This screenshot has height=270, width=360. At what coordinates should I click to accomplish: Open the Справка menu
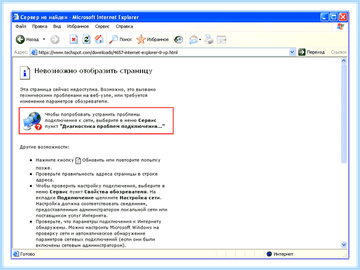tap(124, 26)
